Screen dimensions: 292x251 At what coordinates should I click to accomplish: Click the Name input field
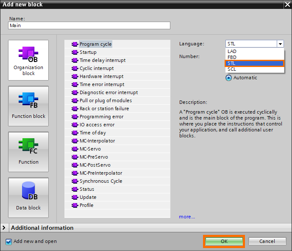pyautogui.click(x=89, y=25)
